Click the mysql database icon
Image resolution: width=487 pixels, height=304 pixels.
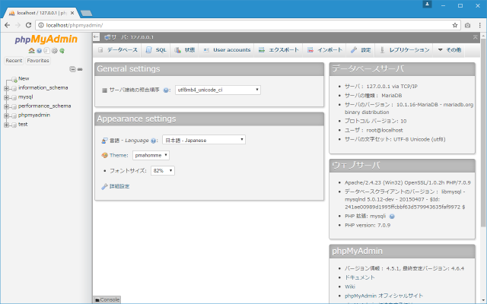click(x=14, y=97)
